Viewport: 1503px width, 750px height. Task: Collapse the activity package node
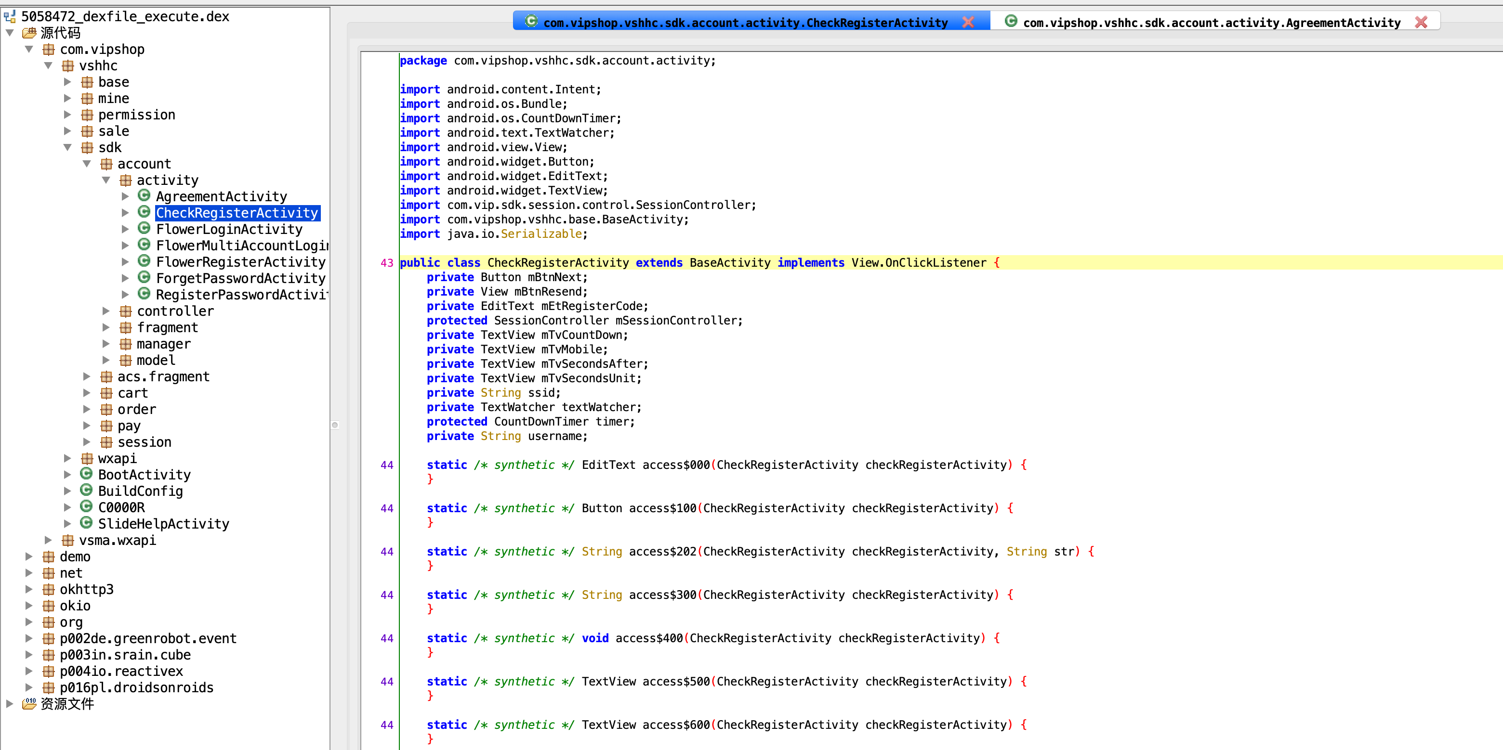tap(106, 180)
